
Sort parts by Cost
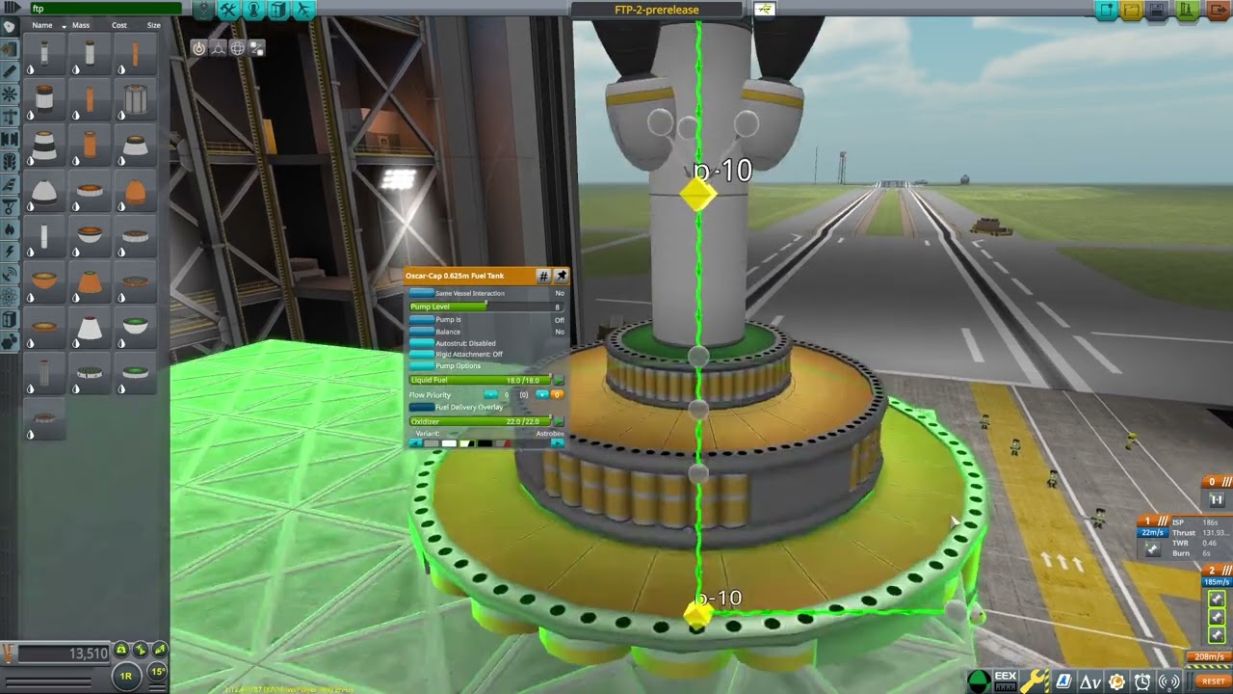[x=119, y=26]
